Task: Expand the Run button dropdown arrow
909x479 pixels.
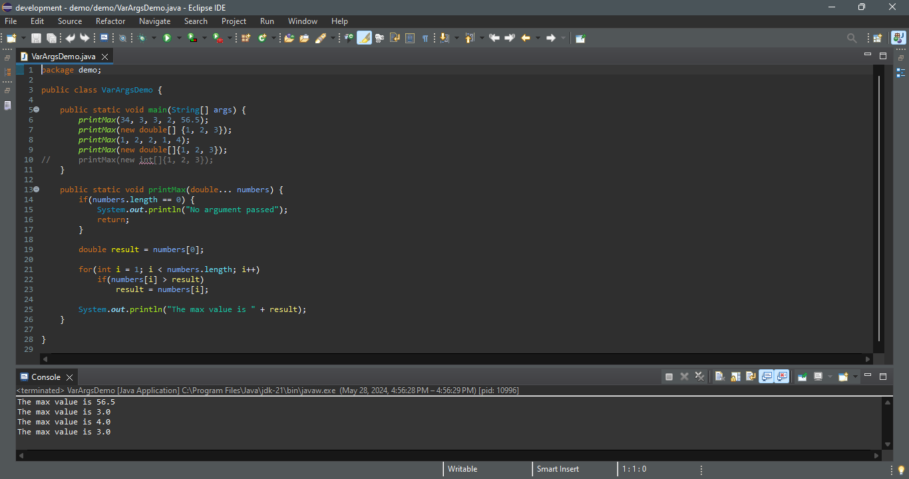Action: [179, 38]
